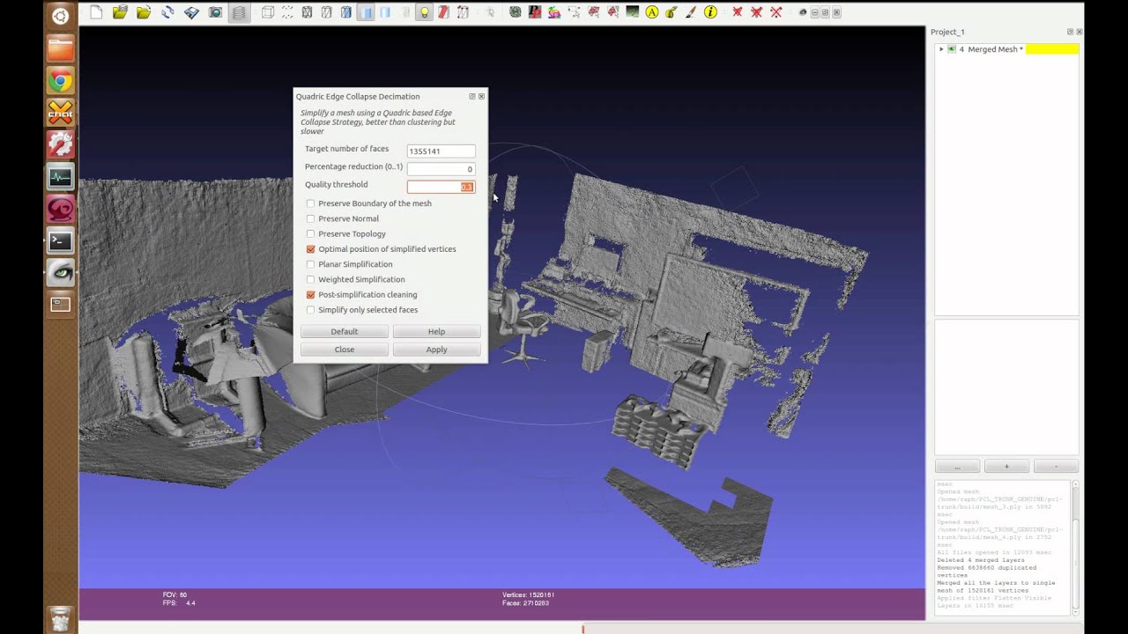Screen dimensions: 1128x634
Task: Click the FOV: 60 text
Action: click(174, 595)
